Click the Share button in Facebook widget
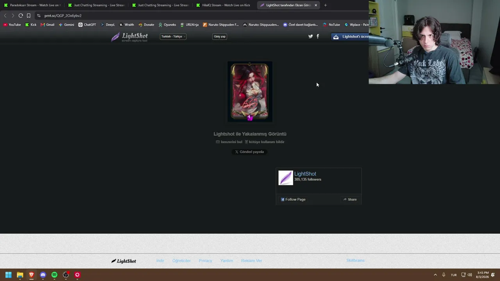The image size is (500, 281). (x=350, y=199)
